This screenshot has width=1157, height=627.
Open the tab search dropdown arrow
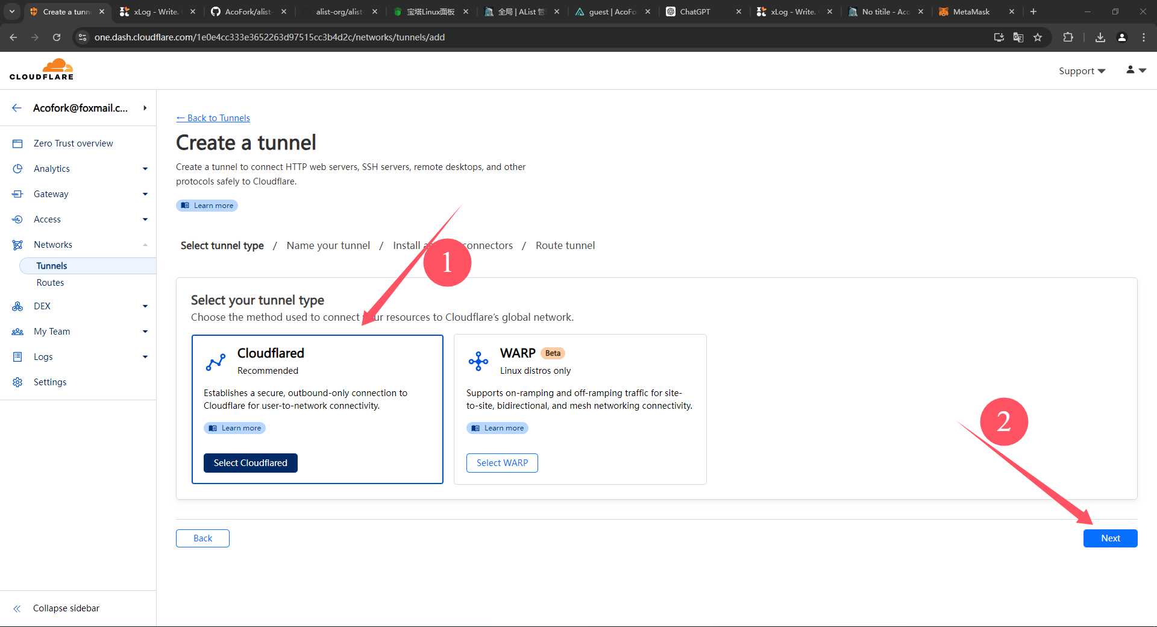point(12,11)
